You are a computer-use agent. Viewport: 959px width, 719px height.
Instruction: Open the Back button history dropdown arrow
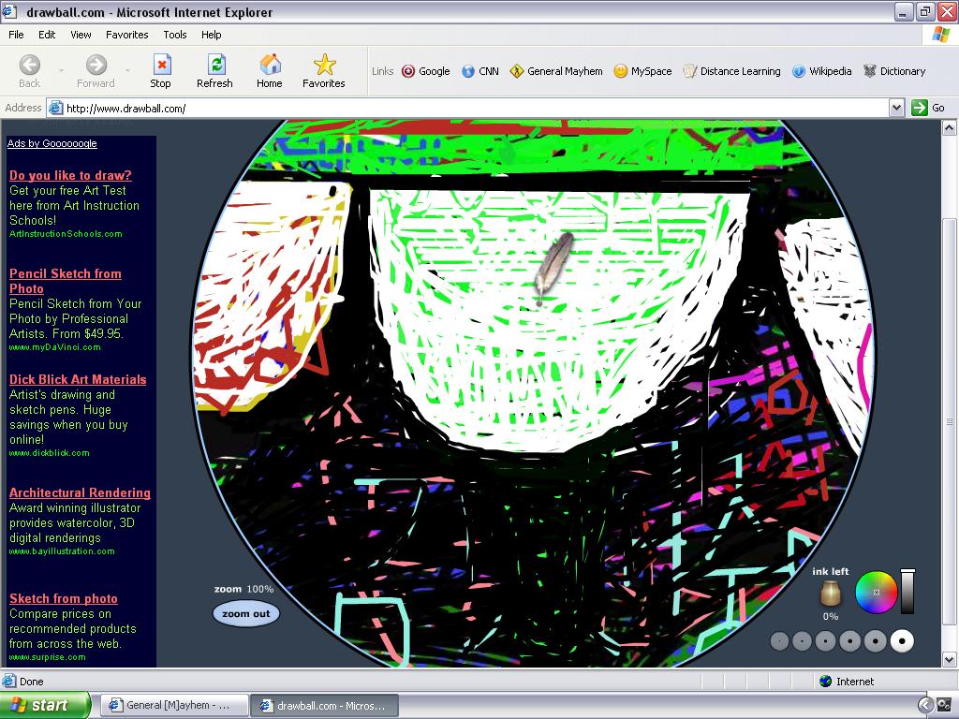click(x=61, y=71)
